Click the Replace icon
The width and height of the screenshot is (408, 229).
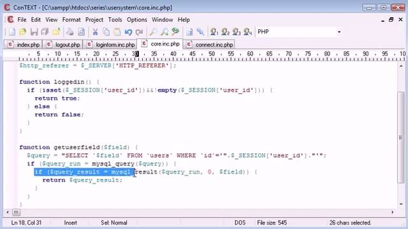pos(175,32)
